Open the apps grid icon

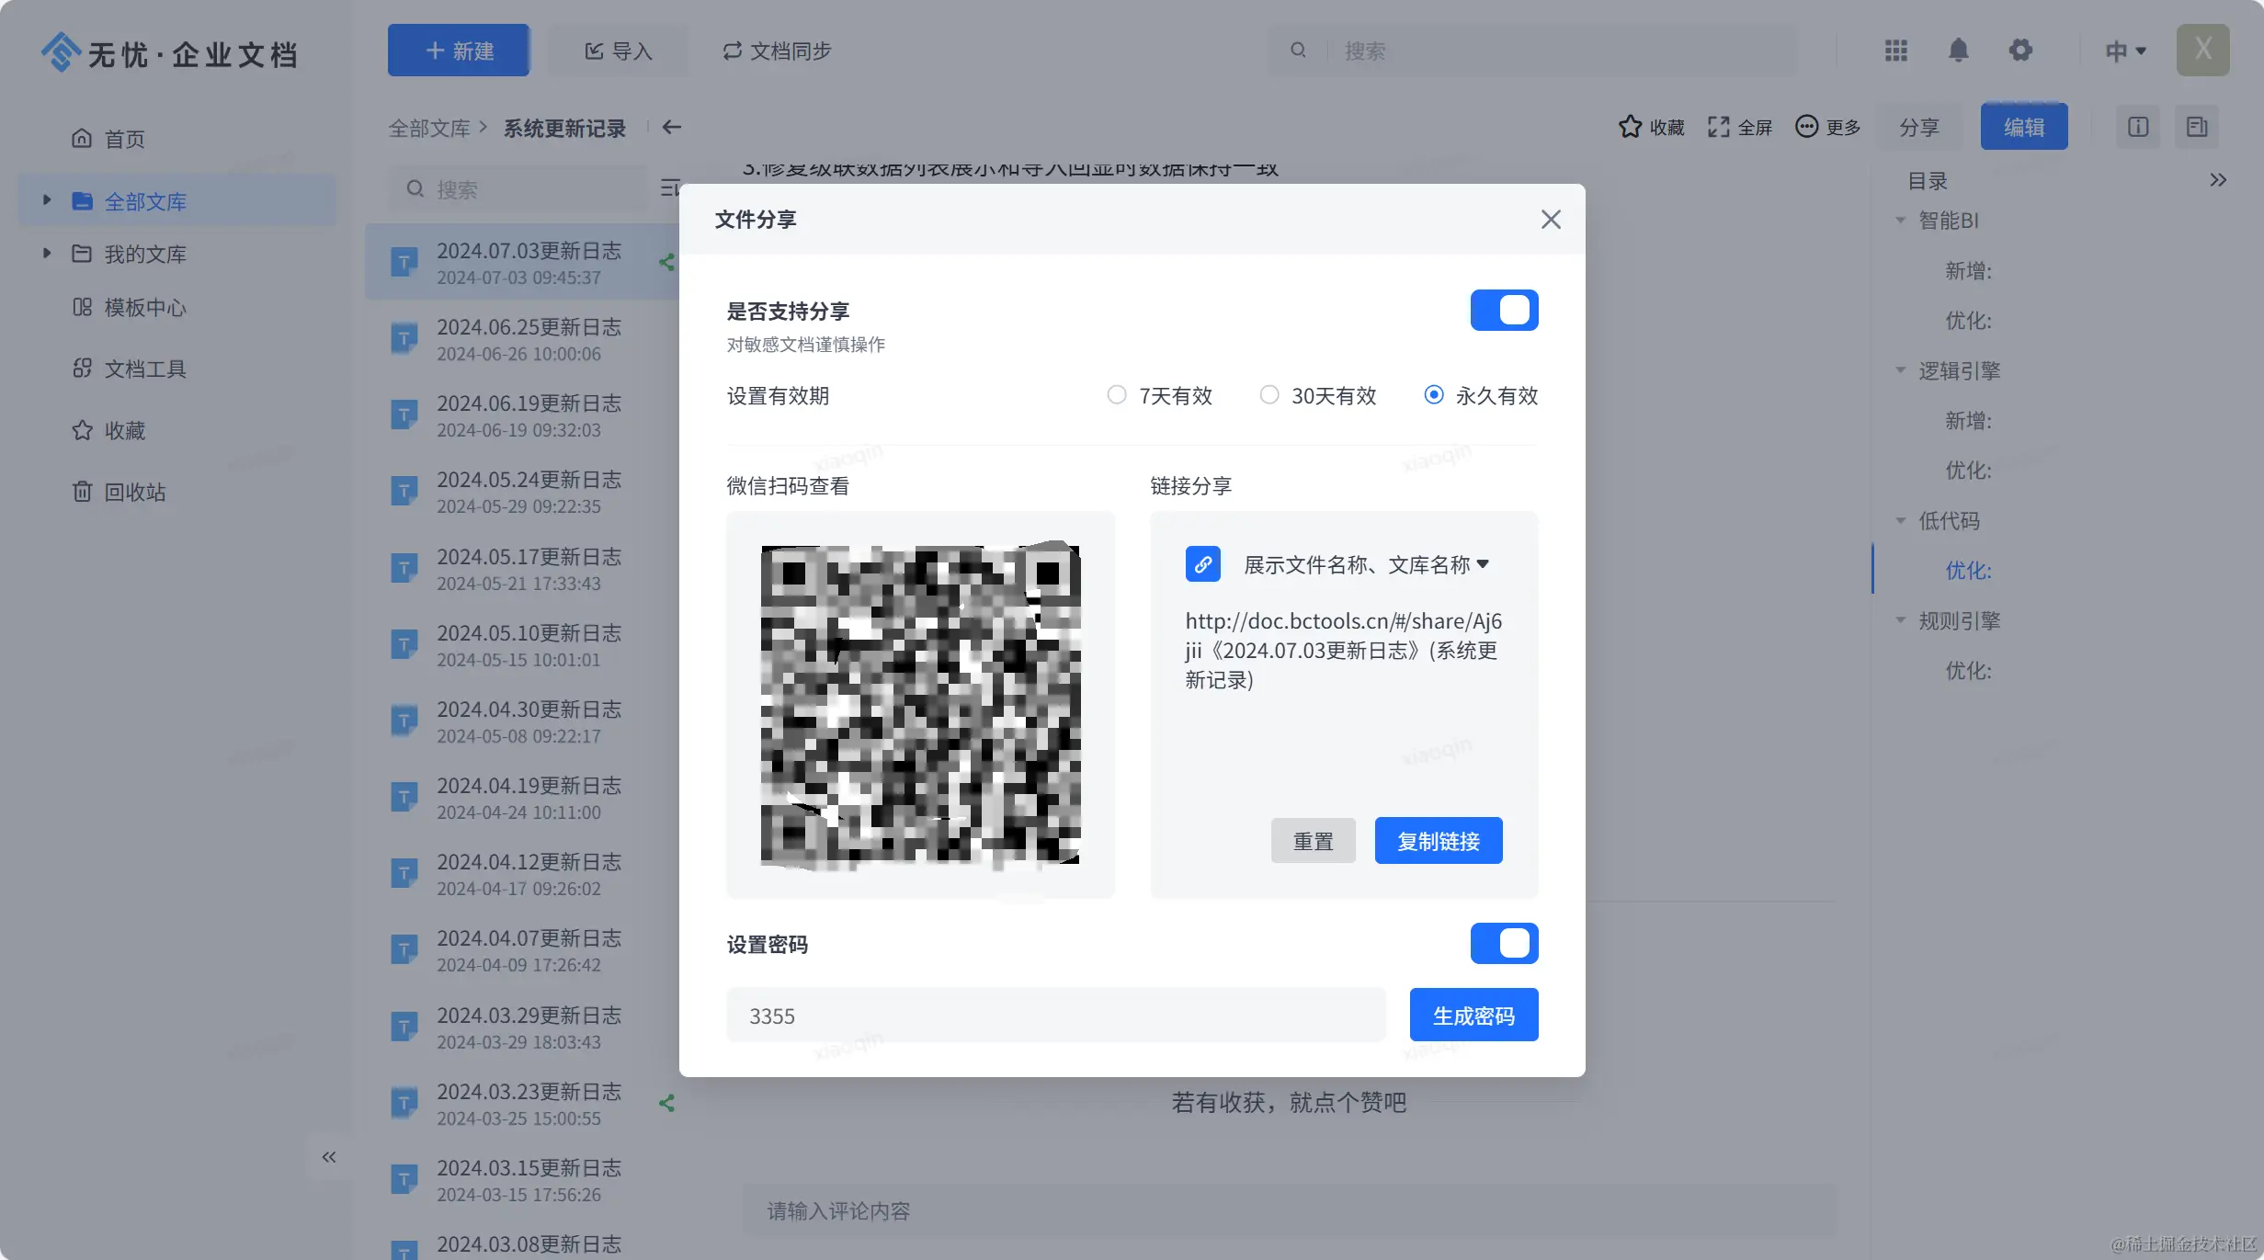[x=1895, y=51]
